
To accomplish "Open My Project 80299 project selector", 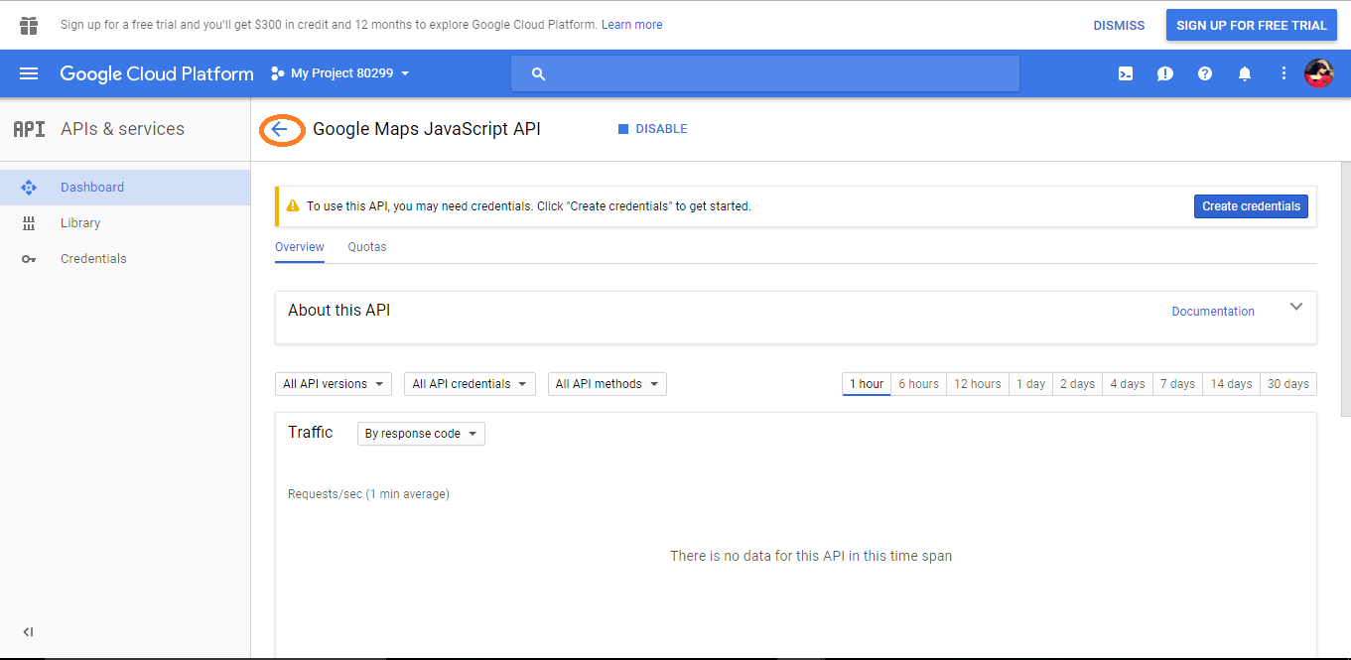I will pos(339,73).
